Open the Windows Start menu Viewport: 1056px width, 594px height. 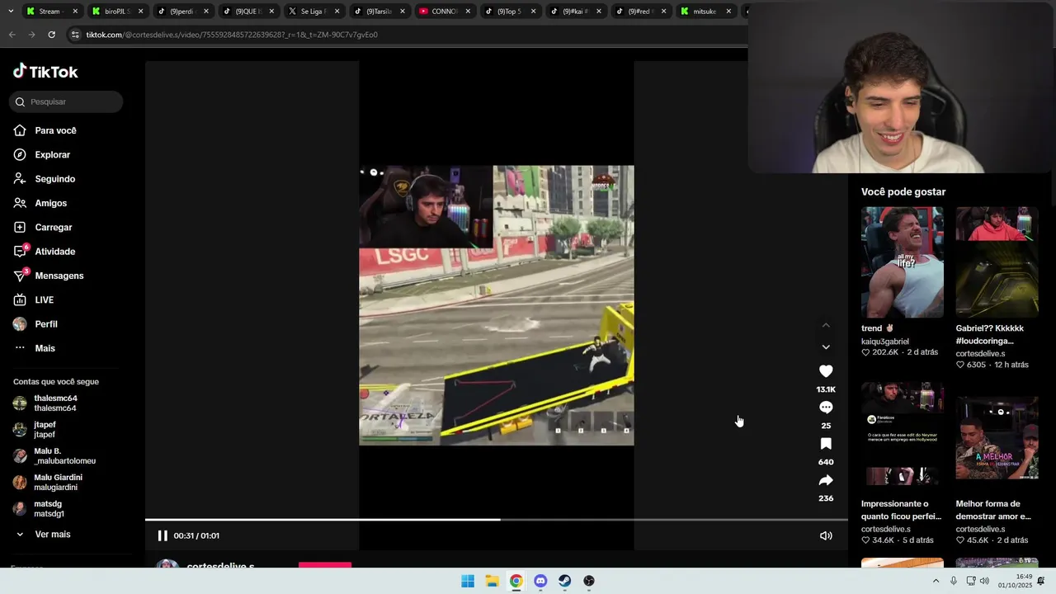[x=468, y=581]
